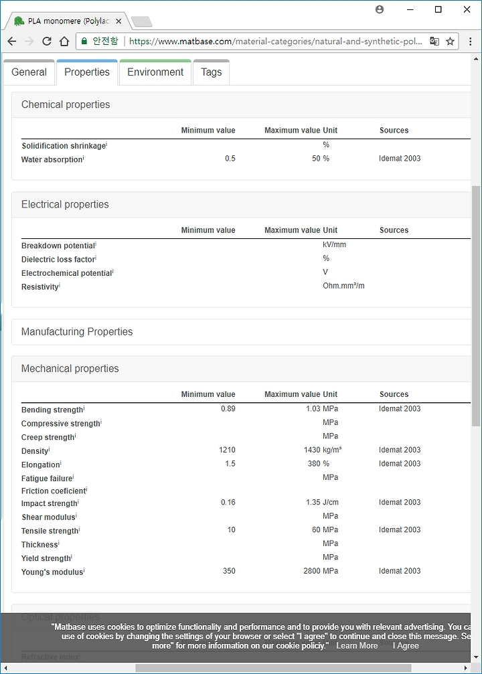Go forward in the browser
Screen dimensions: 482x674
(x=29, y=41)
